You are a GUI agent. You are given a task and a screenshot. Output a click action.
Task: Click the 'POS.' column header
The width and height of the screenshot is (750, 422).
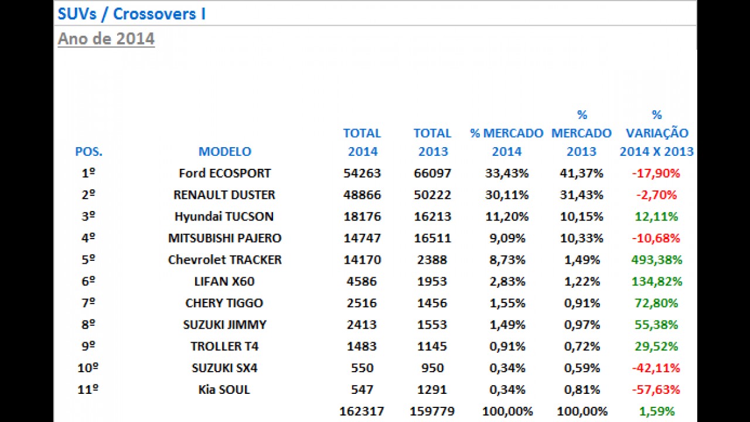89,151
